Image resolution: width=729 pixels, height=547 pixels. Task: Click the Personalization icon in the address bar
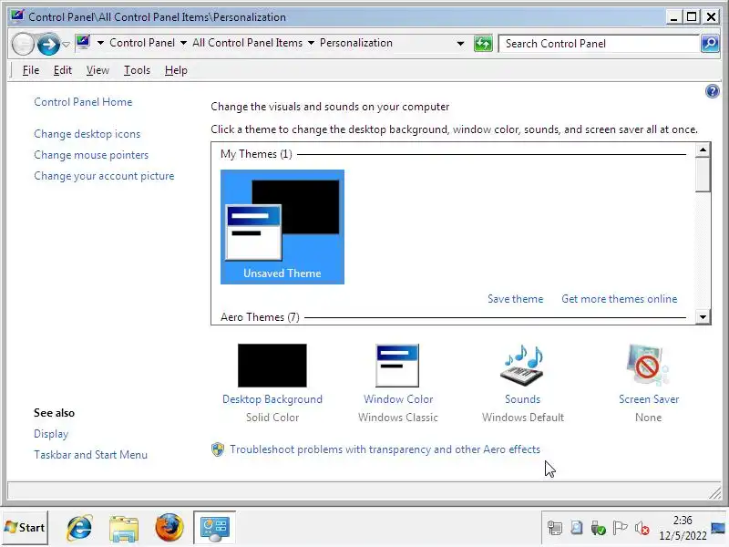(83, 43)
